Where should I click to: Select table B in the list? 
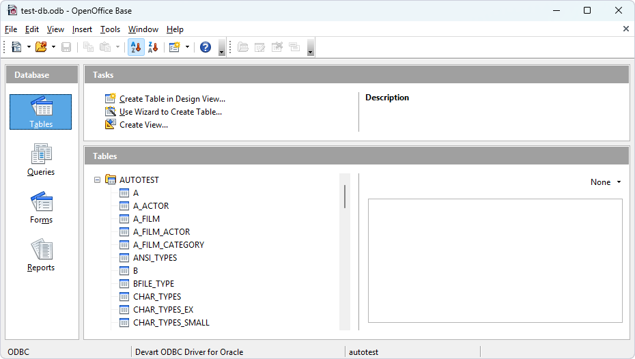[136, 271]
